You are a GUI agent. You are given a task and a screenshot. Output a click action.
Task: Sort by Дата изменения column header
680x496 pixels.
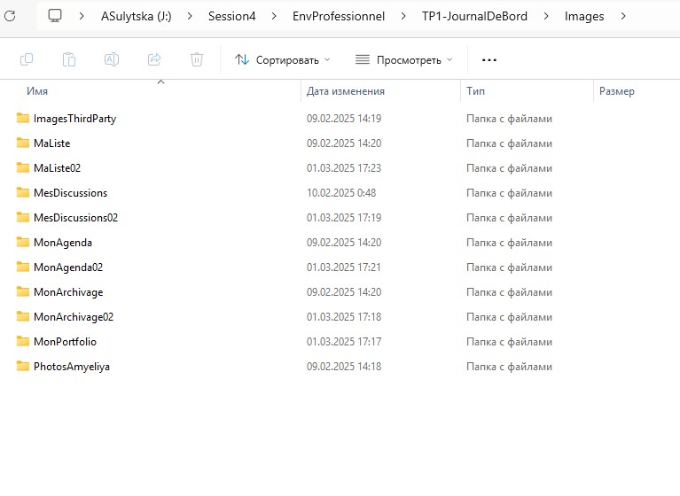click(x=345, y=91)
